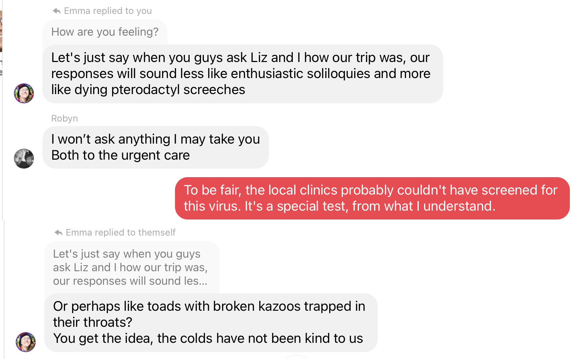Click the cropped face photo at the top-left edge
The image size is (587, 361).
(1, 32)
